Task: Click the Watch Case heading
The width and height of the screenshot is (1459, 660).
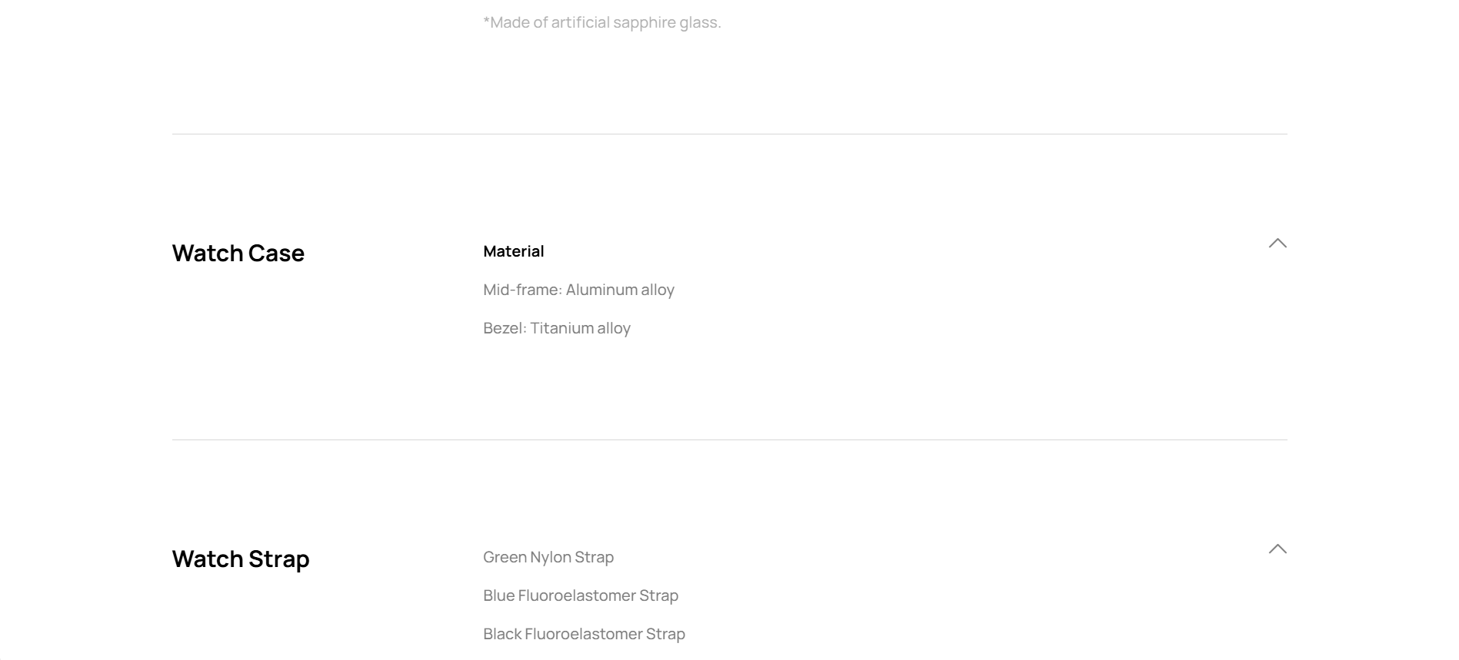Action: [x=238, y=253]
